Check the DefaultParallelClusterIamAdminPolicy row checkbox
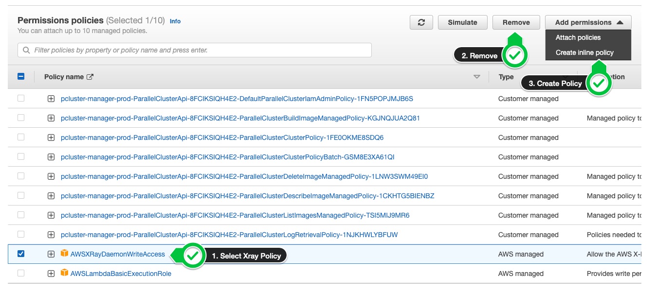 [x=20, y=99]
